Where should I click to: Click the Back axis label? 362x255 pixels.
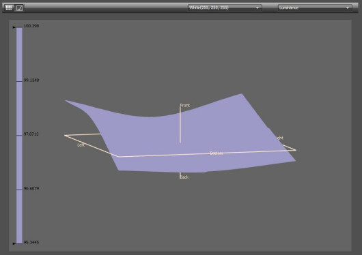184,177
